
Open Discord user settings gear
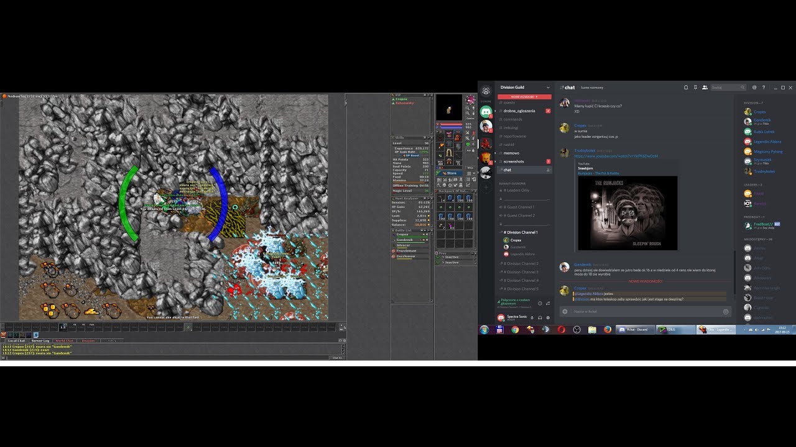pos(548,317)
